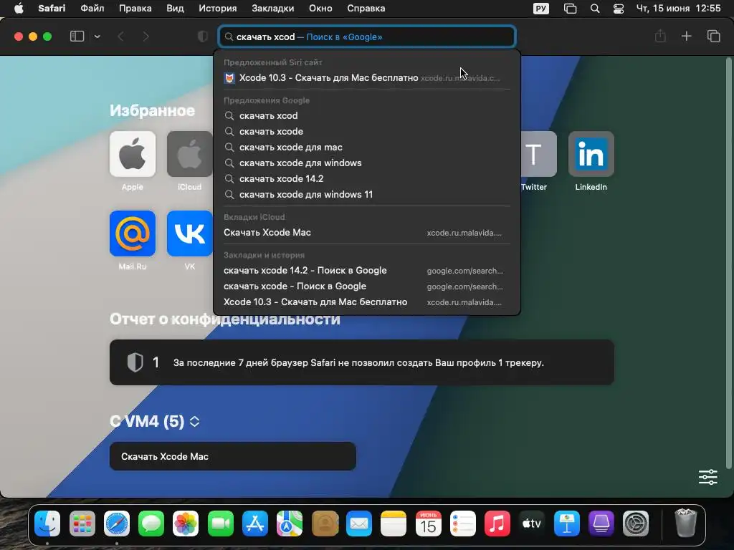Open App Store from the Dock
Image resolution: width=734 pixels, height=550 pixels.
click(x=255, y=524)
